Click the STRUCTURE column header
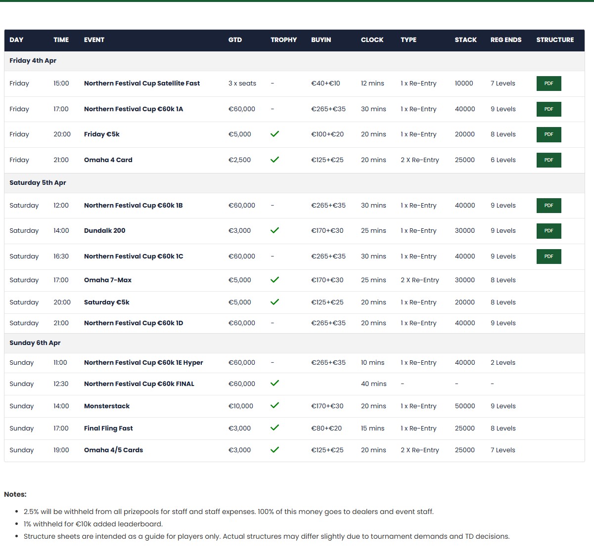The height and width of the screenshot is (560, 594). (x=555, y=40)
